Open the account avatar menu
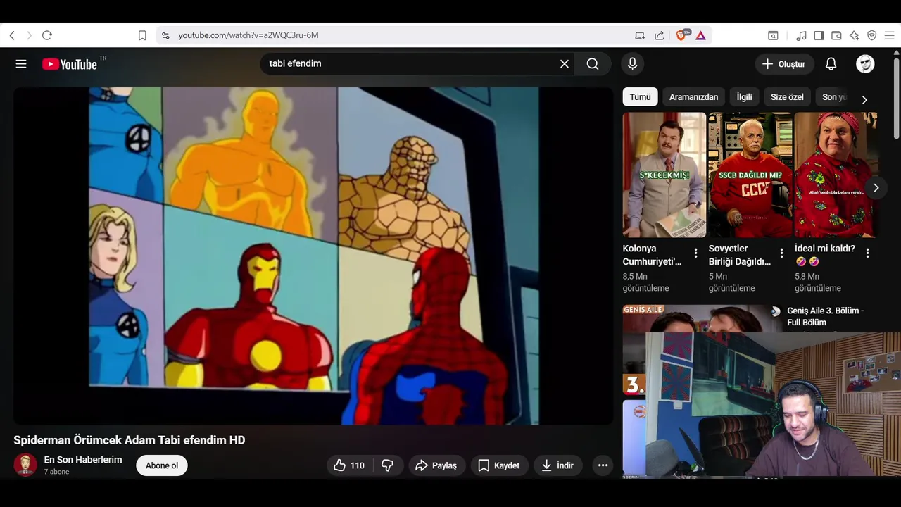The width and height of the screenshot is (901, 507). 865,64
